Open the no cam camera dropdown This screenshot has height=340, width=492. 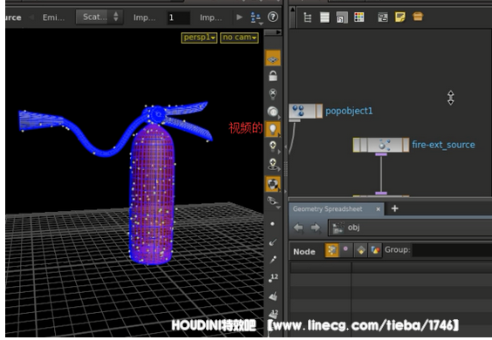click(x=239, y=37)
